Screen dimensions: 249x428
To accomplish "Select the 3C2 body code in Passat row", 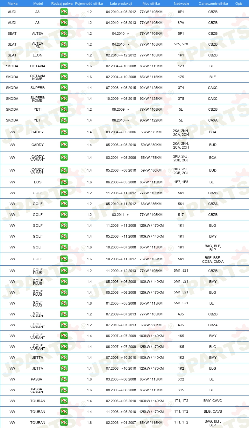I will pos(181,379).
